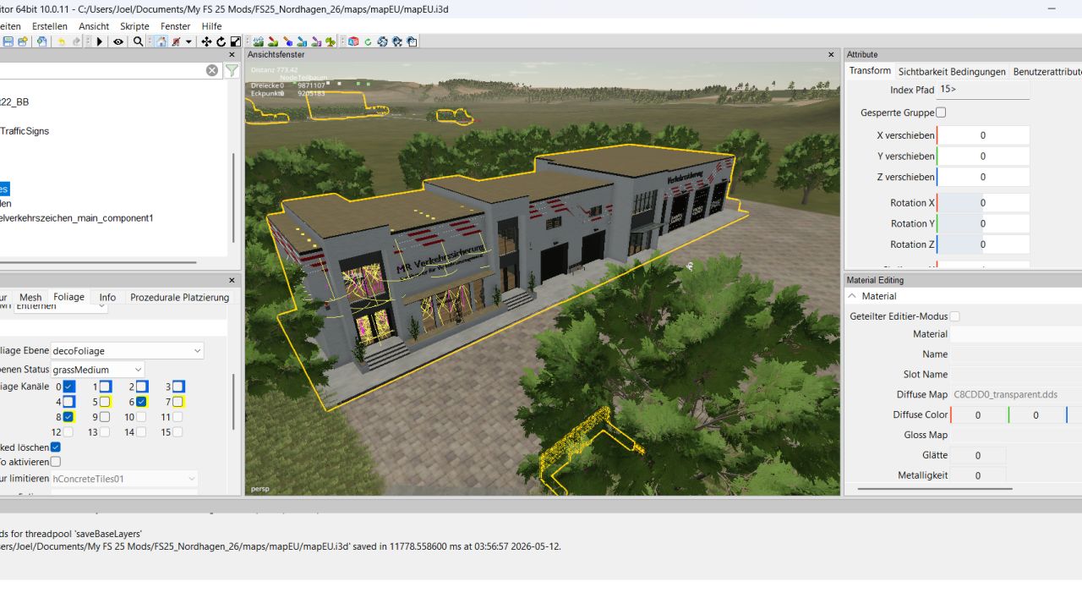Uncheck foliage channel 8 checkbox
The width and height of the screenshot is (1082, 609).
pyautogui.click(x=69, y=417)
